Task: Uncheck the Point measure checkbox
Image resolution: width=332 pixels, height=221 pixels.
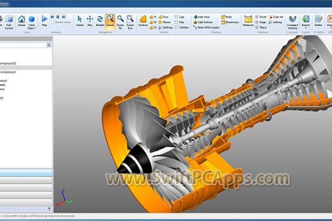Action: coord(257,17)
